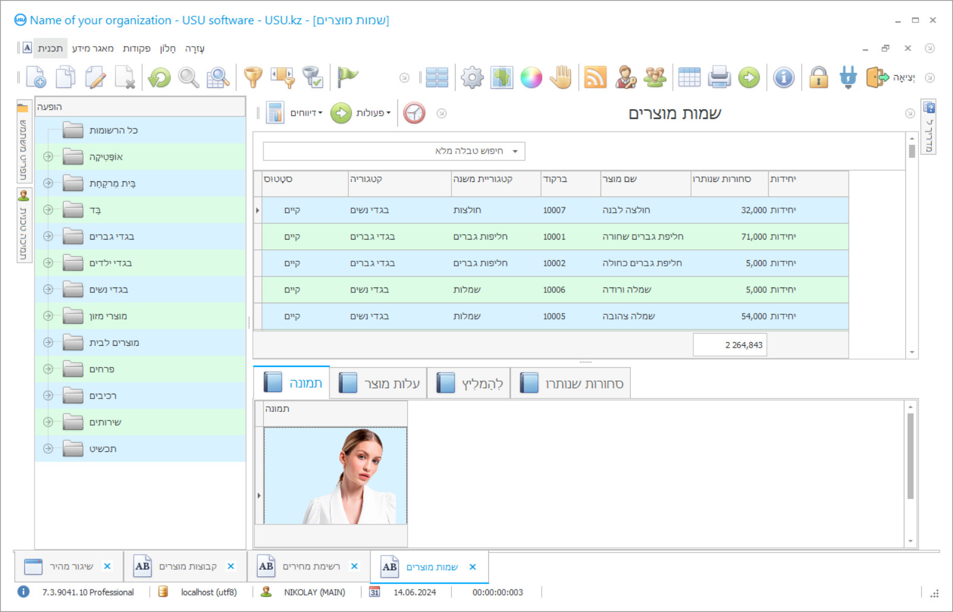Expand the אופטיקה folder node
The image size is (953, 612).
49,156
